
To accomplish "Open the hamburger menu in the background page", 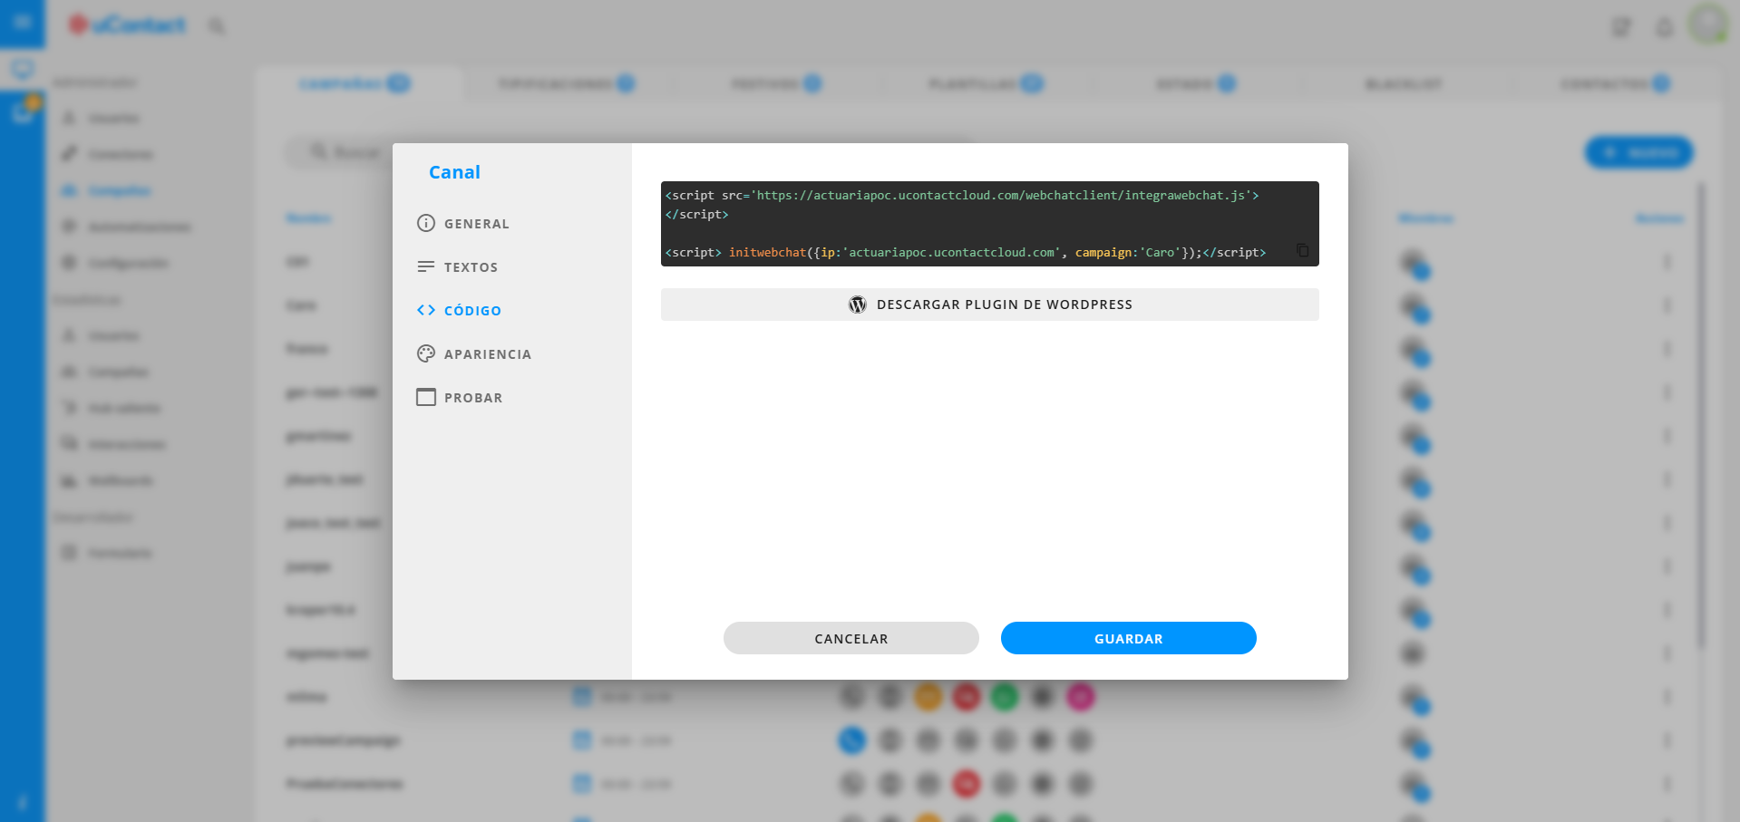I will click(22, 23).
